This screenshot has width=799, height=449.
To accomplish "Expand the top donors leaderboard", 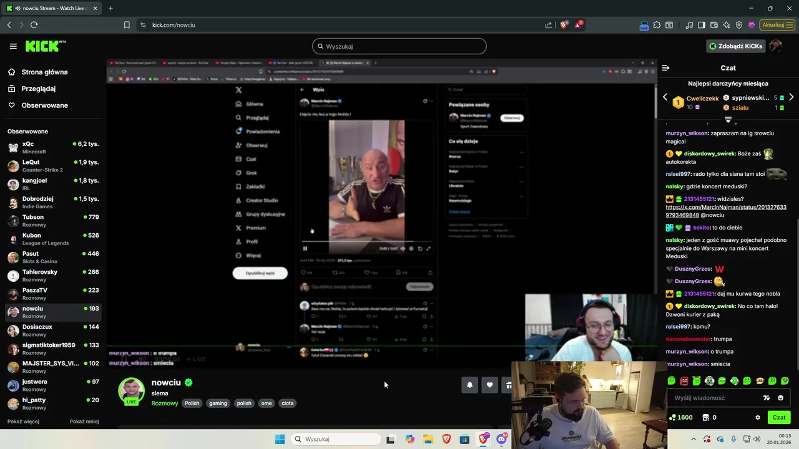I will (728, 118).
